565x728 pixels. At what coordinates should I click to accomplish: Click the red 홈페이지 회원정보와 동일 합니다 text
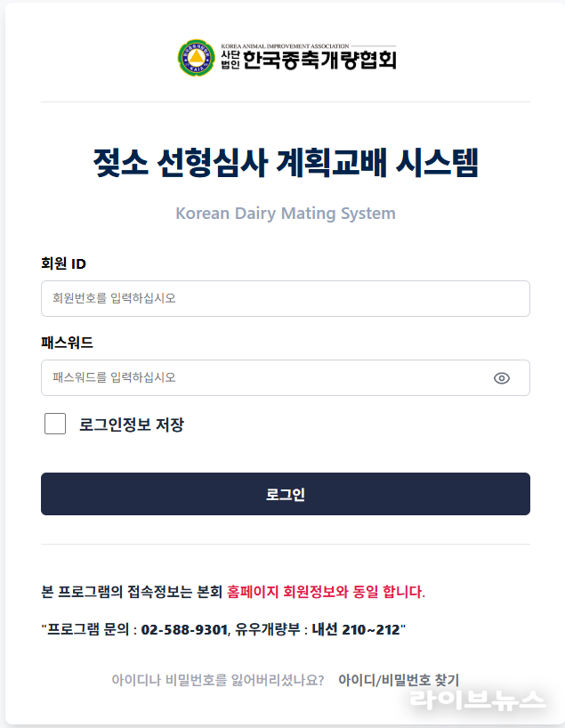[327, 592]
